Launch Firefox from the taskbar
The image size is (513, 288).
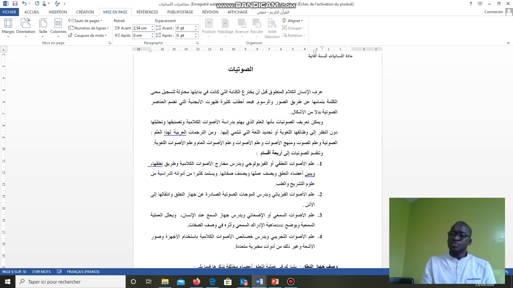196,282
